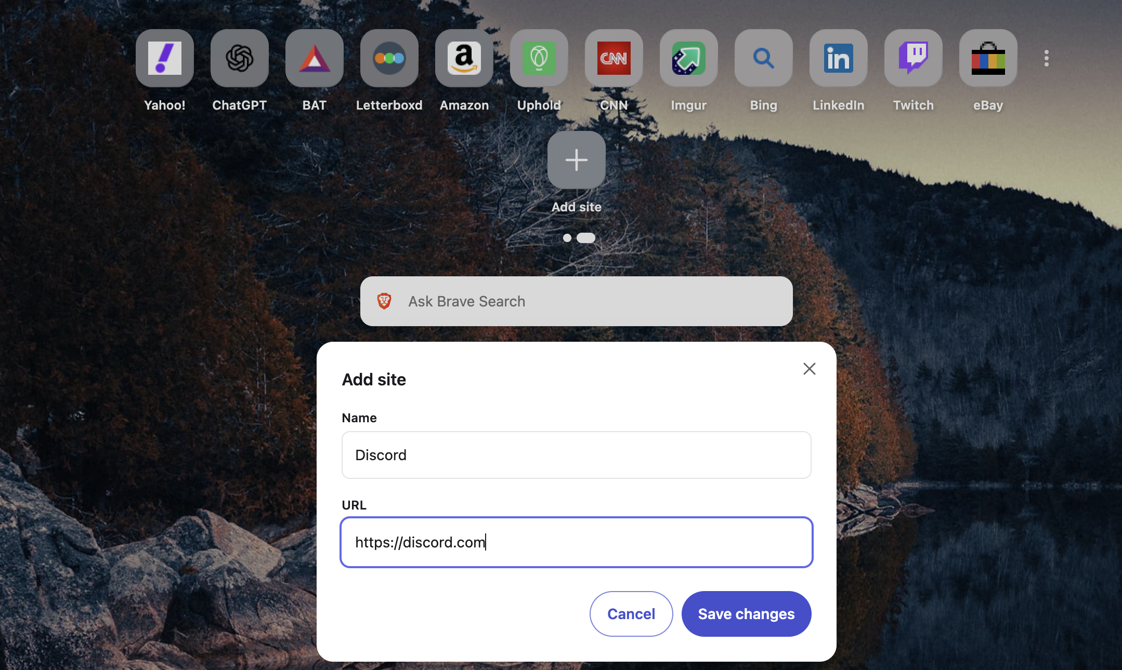1122x670 pixels.
Task: Click the URL field with discord.com
Action: (577, 542)
